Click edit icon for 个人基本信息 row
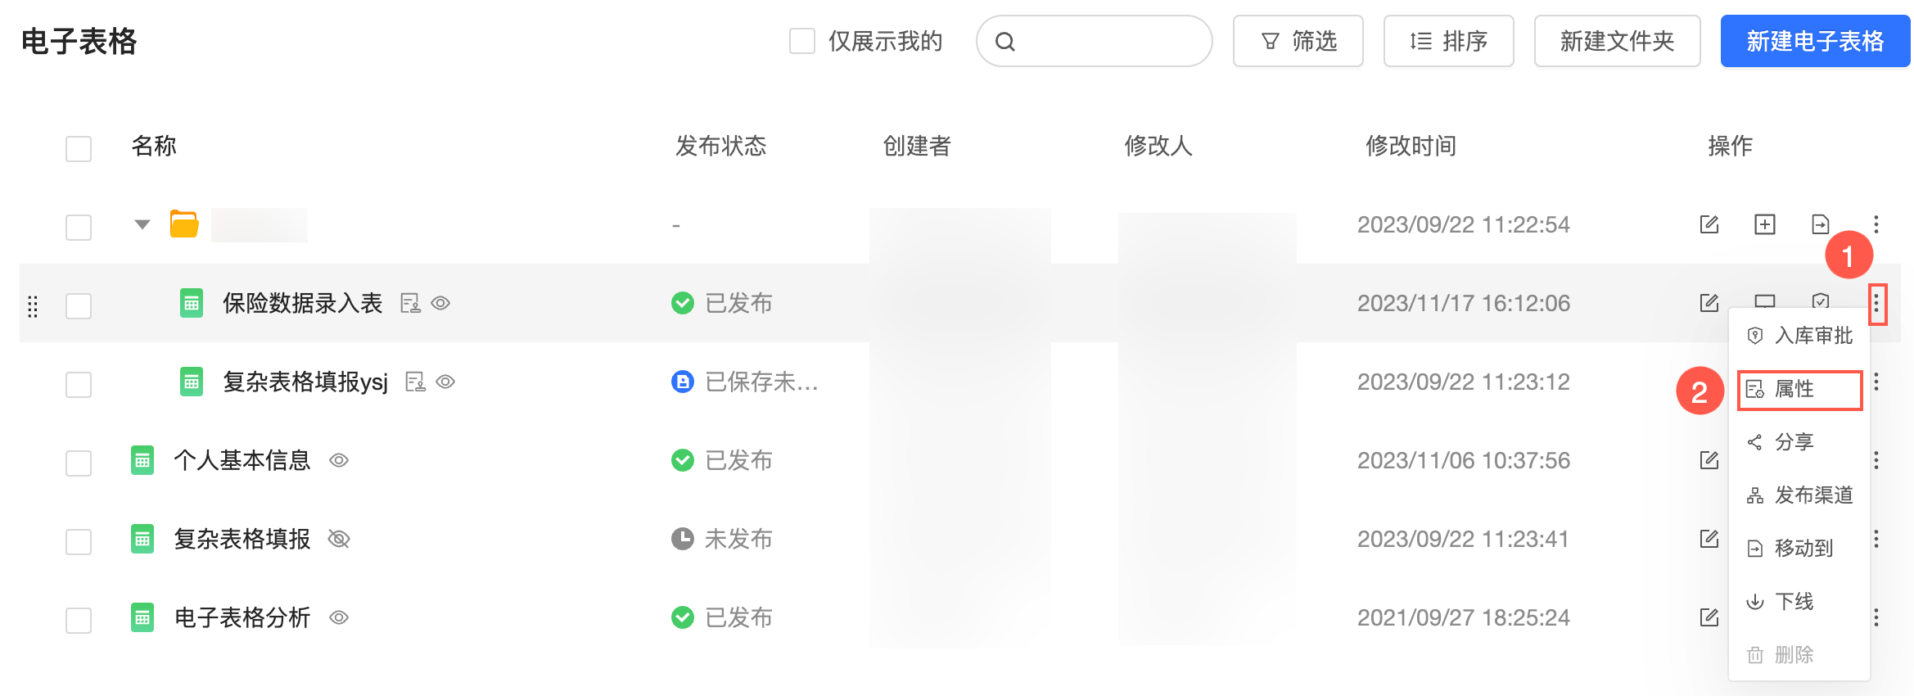1914x696 pixels. 1709,460
